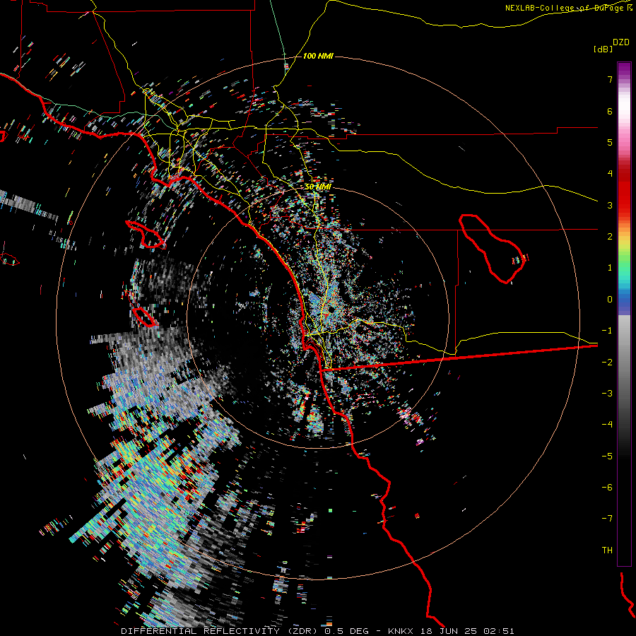This screenshot has width=636, height=636.
Task: Select the -4 value on the color scale
Action: [607, 425]
